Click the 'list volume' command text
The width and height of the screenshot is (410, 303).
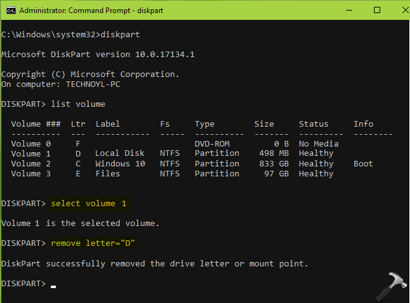(78, 104)
